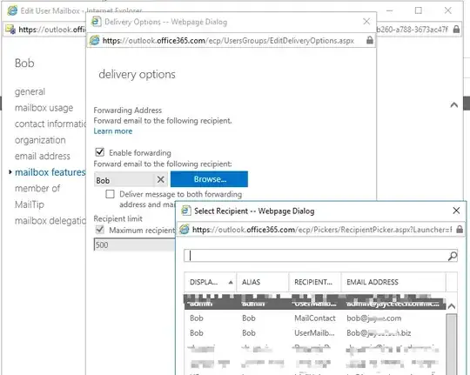Click the bob@ .com email address cell

pos(373,318)
